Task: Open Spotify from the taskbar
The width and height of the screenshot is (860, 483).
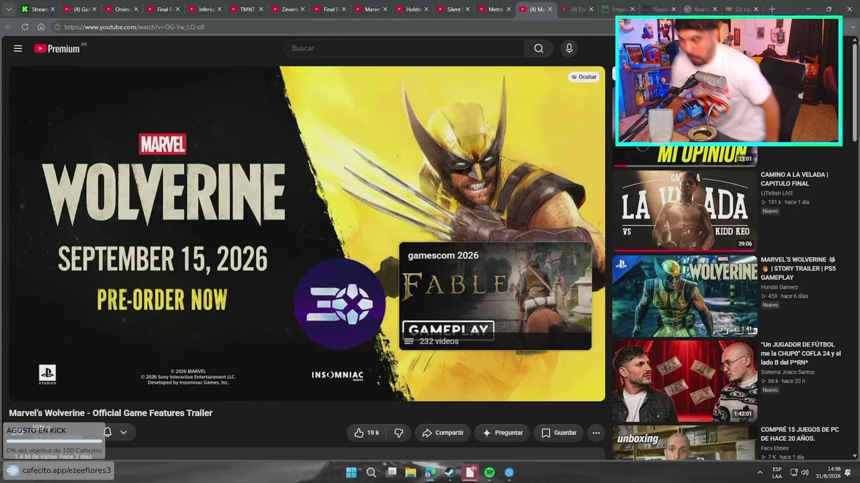Action: 490,472
